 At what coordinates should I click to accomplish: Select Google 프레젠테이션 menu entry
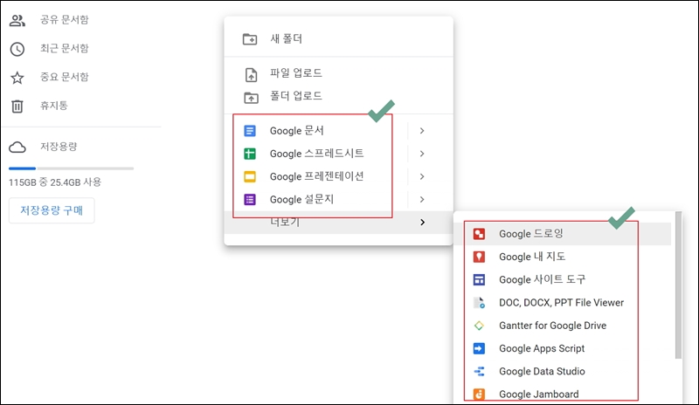pyautogui.click(x=338, y=176)
